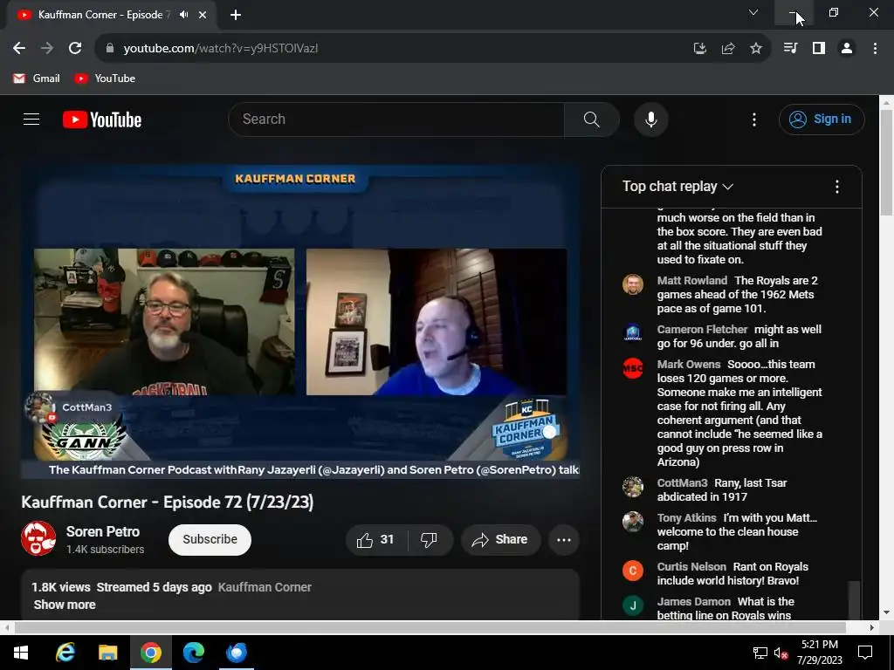The width and height of the screenshot is (894, 670).
Task: Click horizontal scrollbar at page bottom
Action: [x=430, y=627]
